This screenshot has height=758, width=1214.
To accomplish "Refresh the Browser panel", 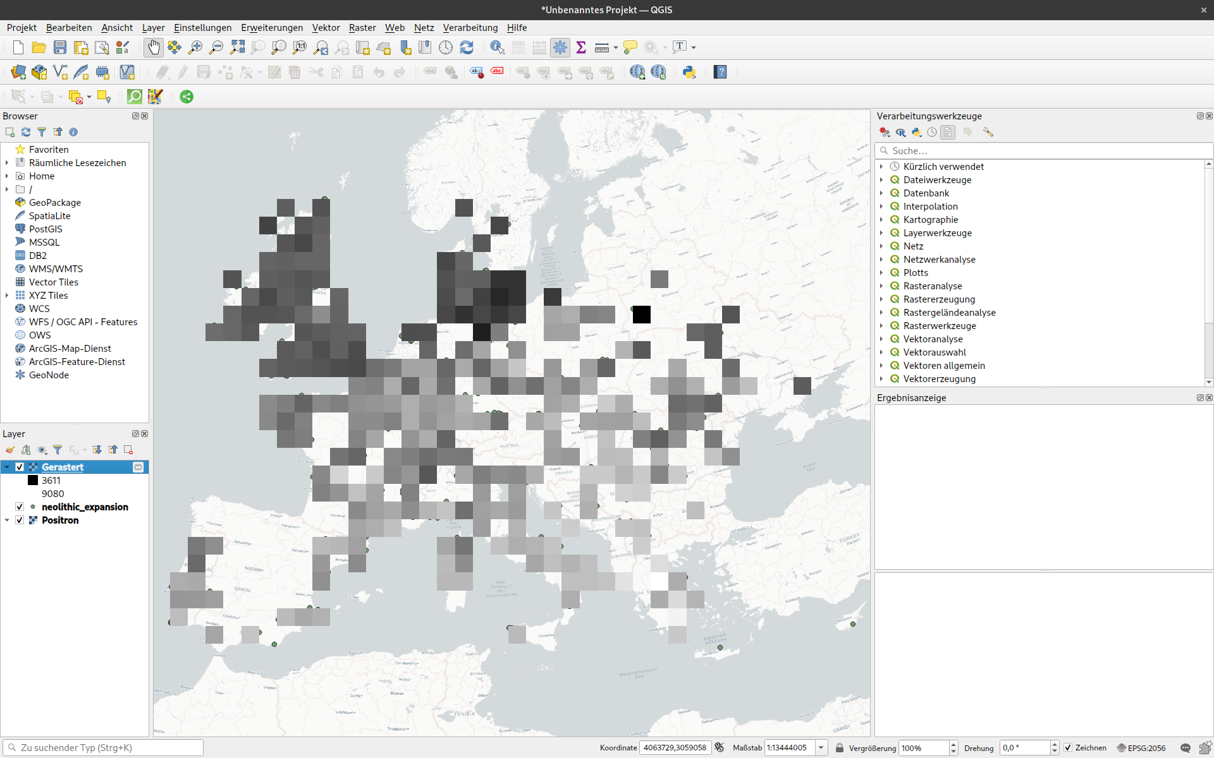I will point(26,132).
